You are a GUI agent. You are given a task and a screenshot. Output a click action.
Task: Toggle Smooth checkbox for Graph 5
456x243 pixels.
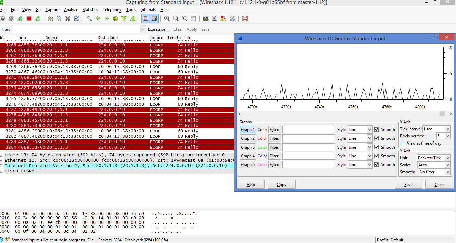click(x=377, y=165)
